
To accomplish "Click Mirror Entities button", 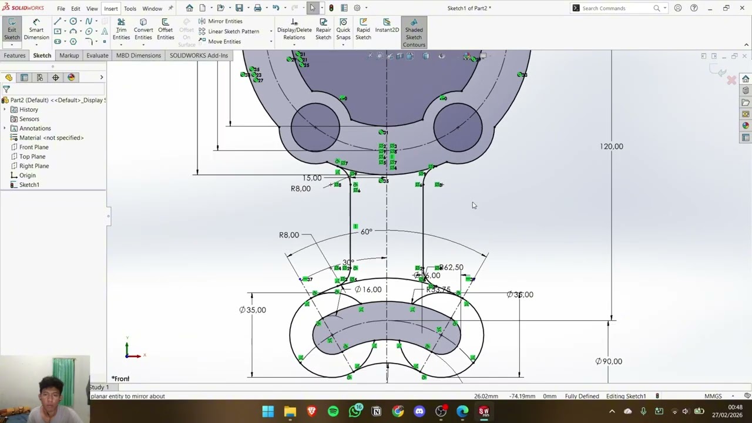I will [220, 21].
